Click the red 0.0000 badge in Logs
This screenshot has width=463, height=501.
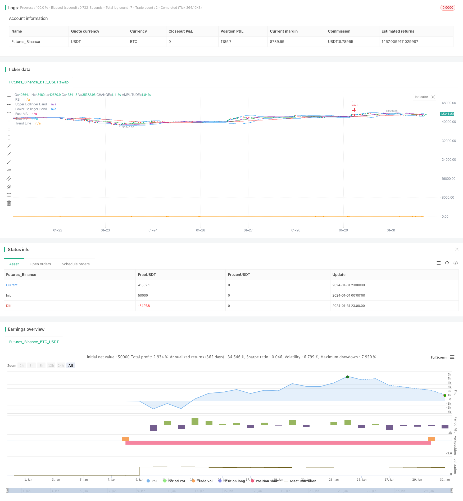(448, 8)
